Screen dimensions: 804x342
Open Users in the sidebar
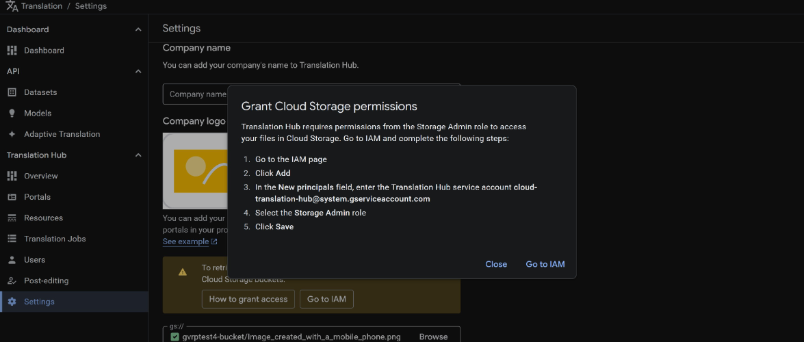coord(75,260)
